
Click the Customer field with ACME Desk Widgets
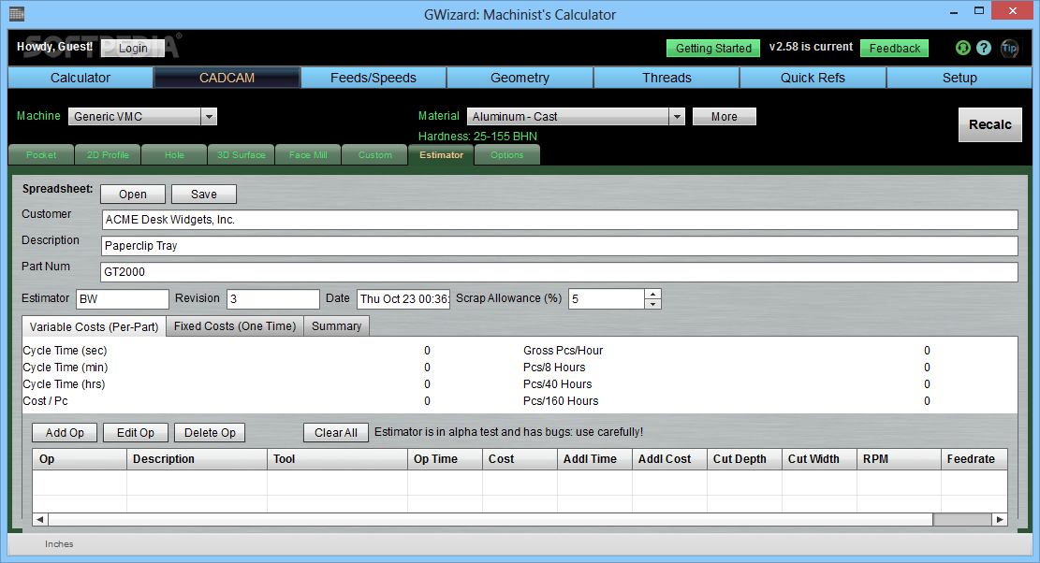coord(560,220)
